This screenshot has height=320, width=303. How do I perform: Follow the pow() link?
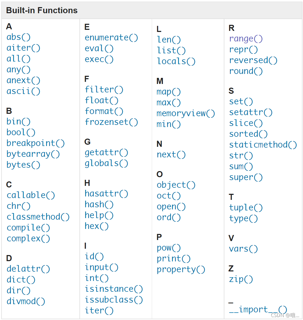click(x=169, y=248)
